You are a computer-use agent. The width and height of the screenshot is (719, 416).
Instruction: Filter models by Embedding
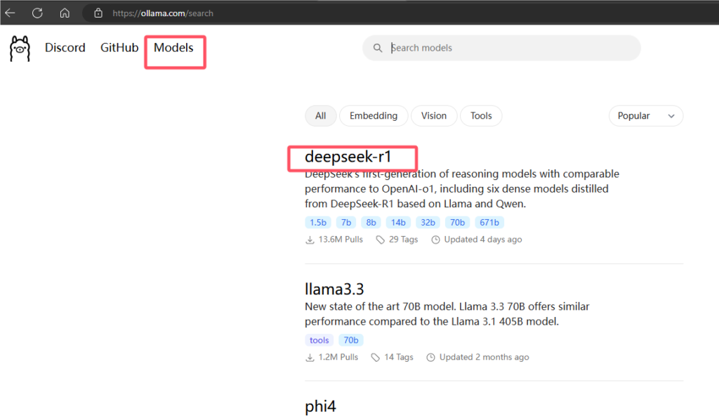pyautogui.click(x=374, y=116)
